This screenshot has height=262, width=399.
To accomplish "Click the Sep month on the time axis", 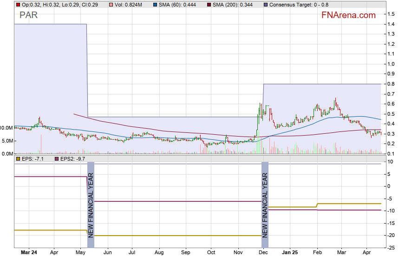I will tap(186, 253).
